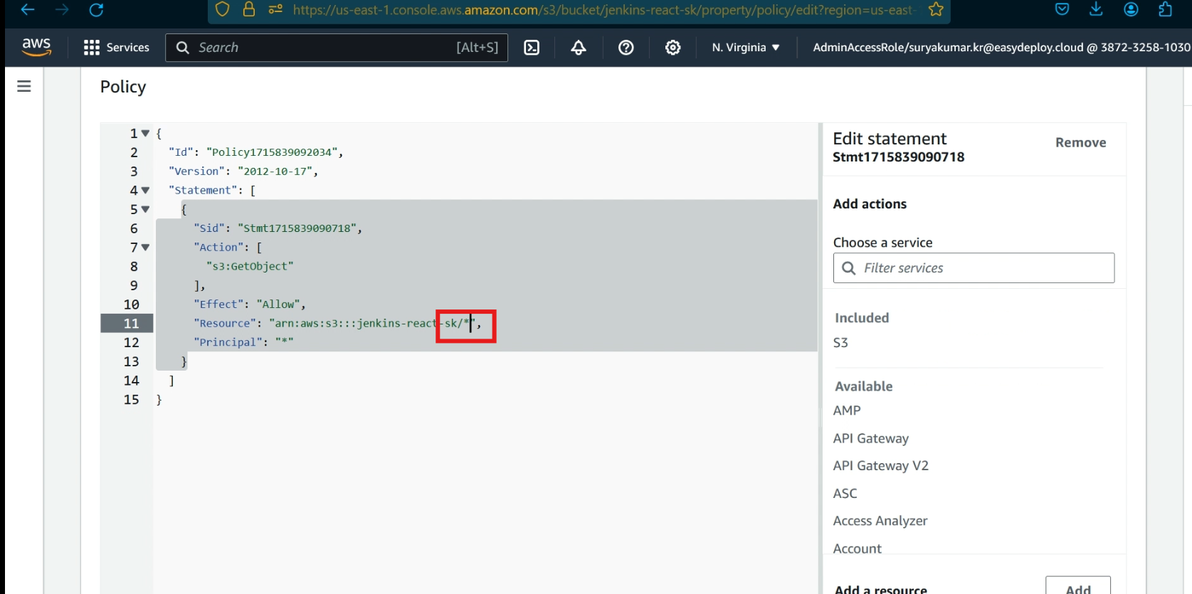Screen dimensions: 1192x594
Task: Open the browser downloads icon
Action: (x=1096, y=9)
